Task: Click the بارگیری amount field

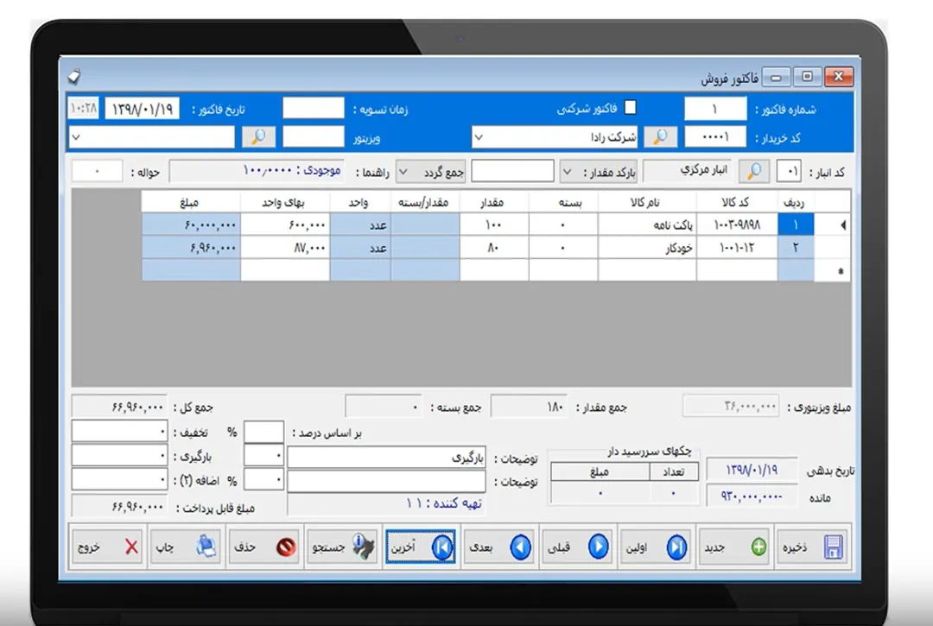Action: [119, 456]
